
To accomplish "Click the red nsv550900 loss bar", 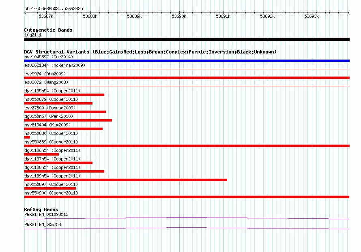I will click(x=187, y=197).
